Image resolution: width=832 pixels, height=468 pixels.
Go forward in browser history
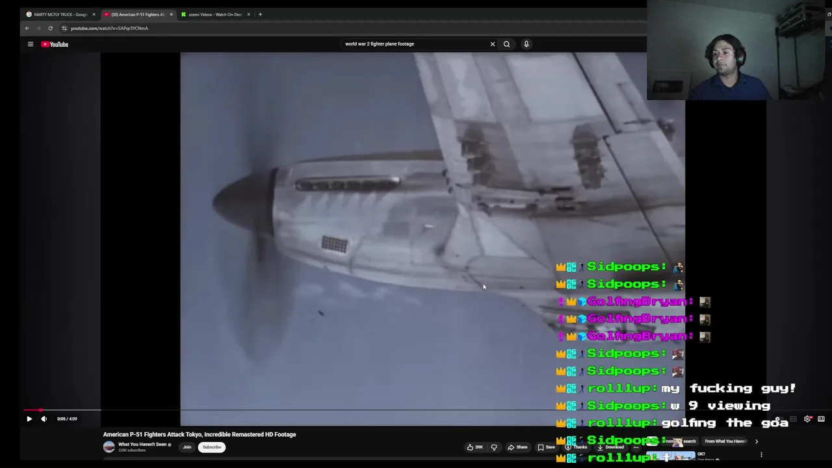[x=38, y=28]
